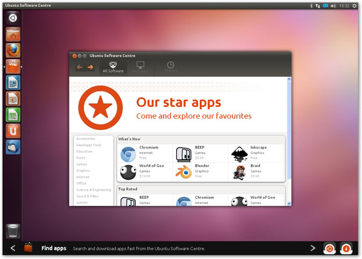
Task: Click the Find apps shopping bag icon
Action: point(28,247)
